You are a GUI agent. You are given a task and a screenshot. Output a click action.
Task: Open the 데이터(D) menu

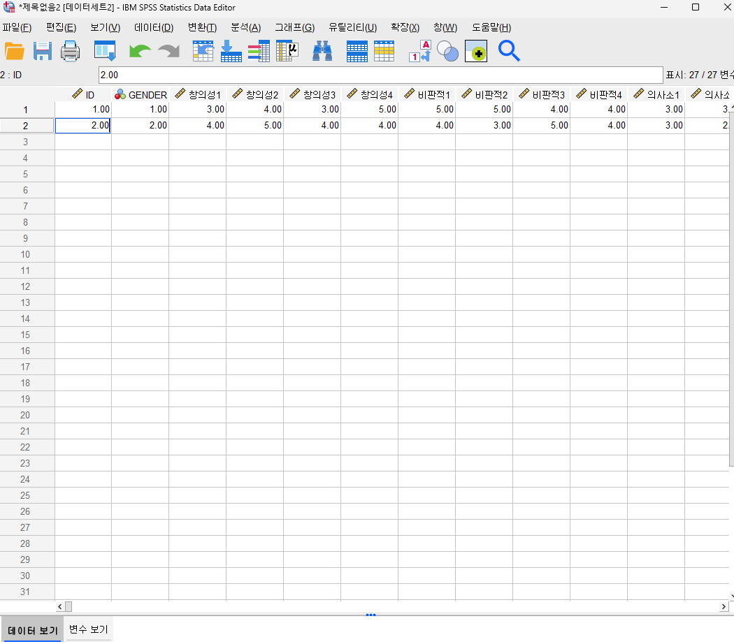pos(154,28)
